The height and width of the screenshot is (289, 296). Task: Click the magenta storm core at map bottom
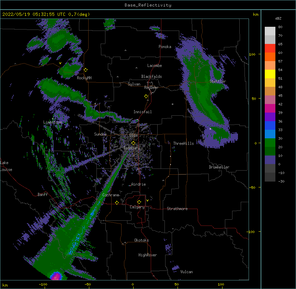tap(56, 276)
